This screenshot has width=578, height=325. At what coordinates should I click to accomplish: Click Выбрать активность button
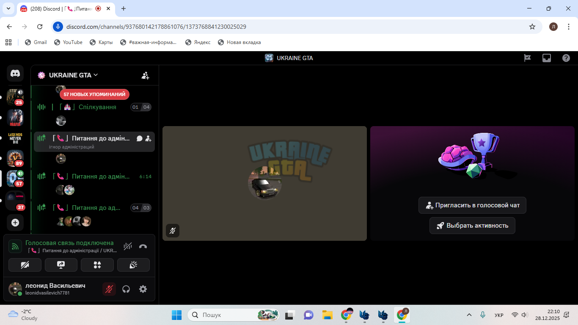[472, 226]
